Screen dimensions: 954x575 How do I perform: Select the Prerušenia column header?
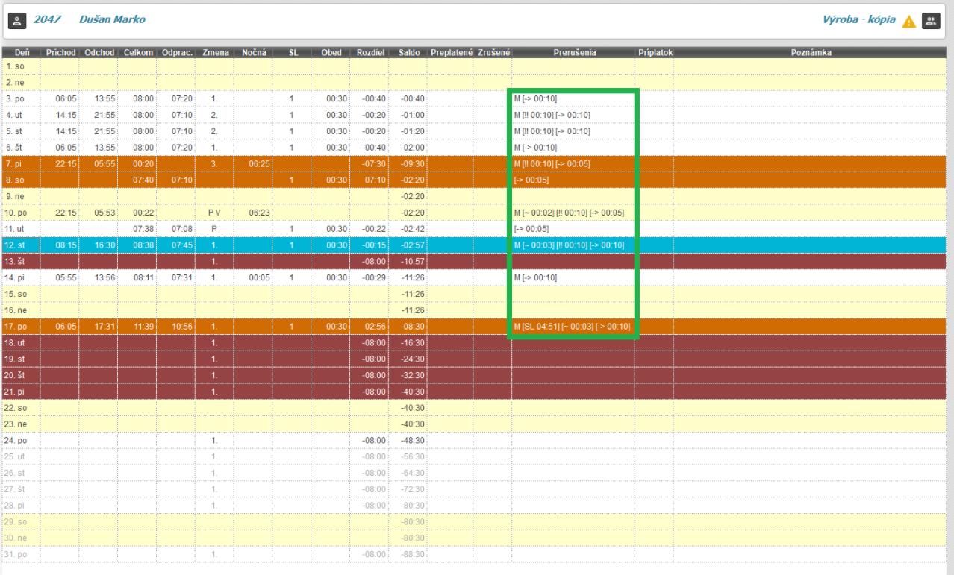pyautogui.click(x=573, y=52)
